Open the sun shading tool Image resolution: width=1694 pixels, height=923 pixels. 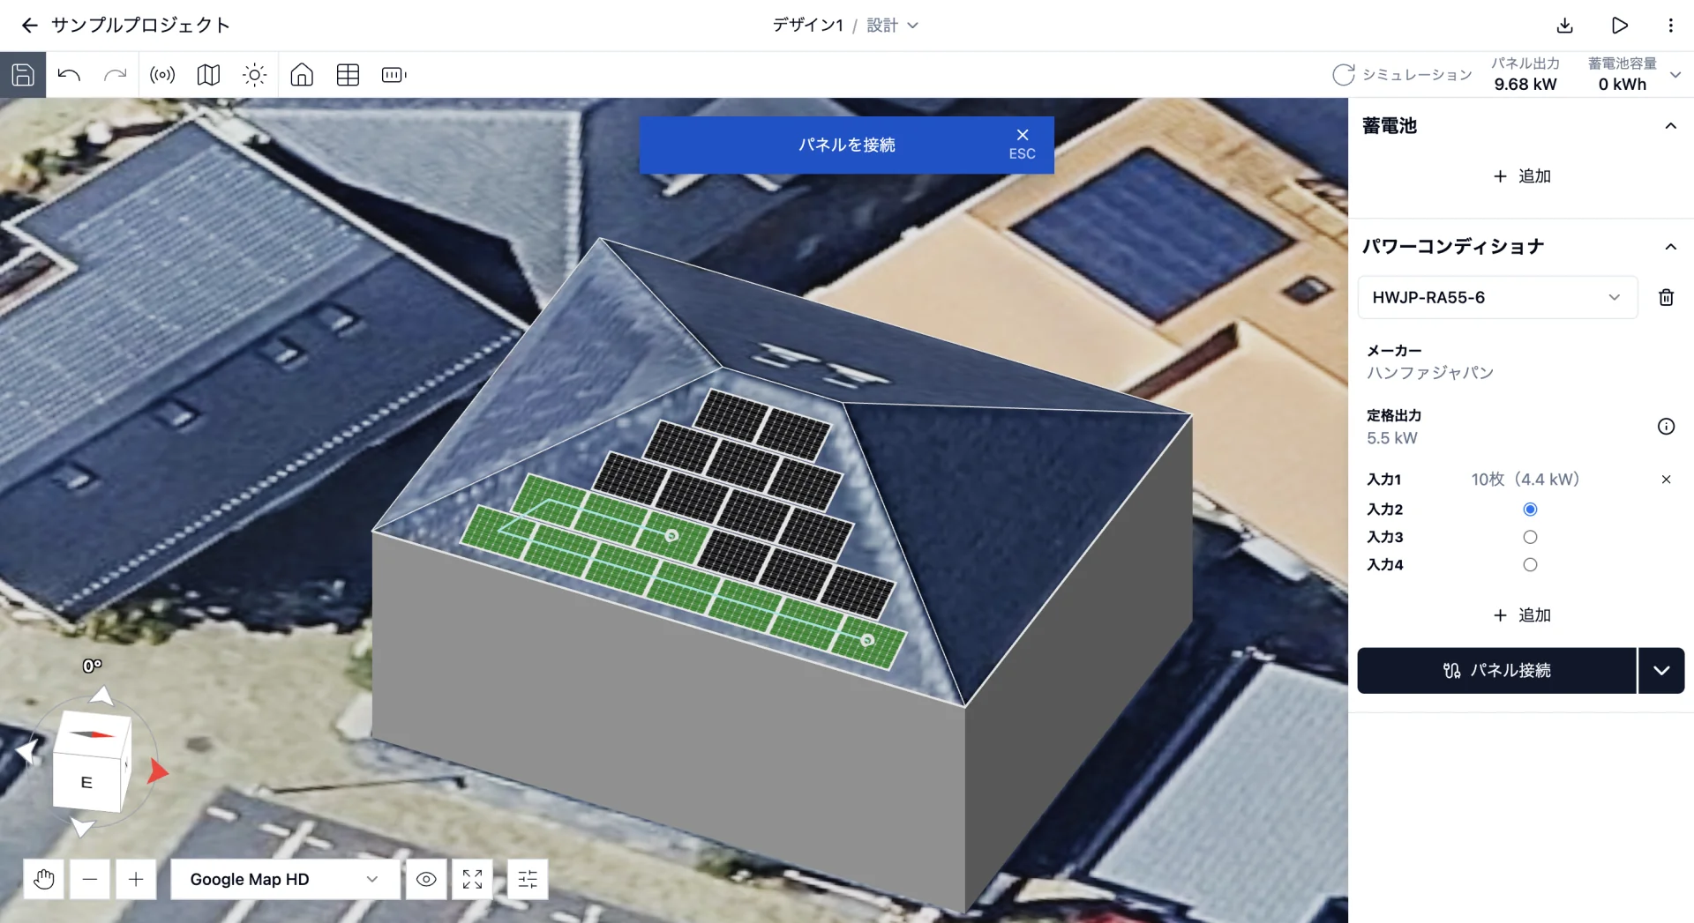pyautogui.click(x=254, y=75)
